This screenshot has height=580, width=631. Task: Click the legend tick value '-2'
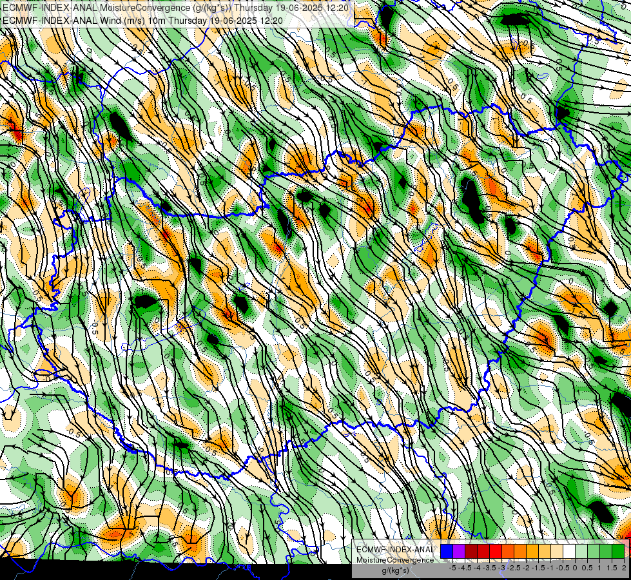tap(526, 568)
